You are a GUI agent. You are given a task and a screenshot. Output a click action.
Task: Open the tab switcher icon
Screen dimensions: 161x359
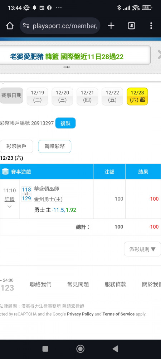pos(131,26)
